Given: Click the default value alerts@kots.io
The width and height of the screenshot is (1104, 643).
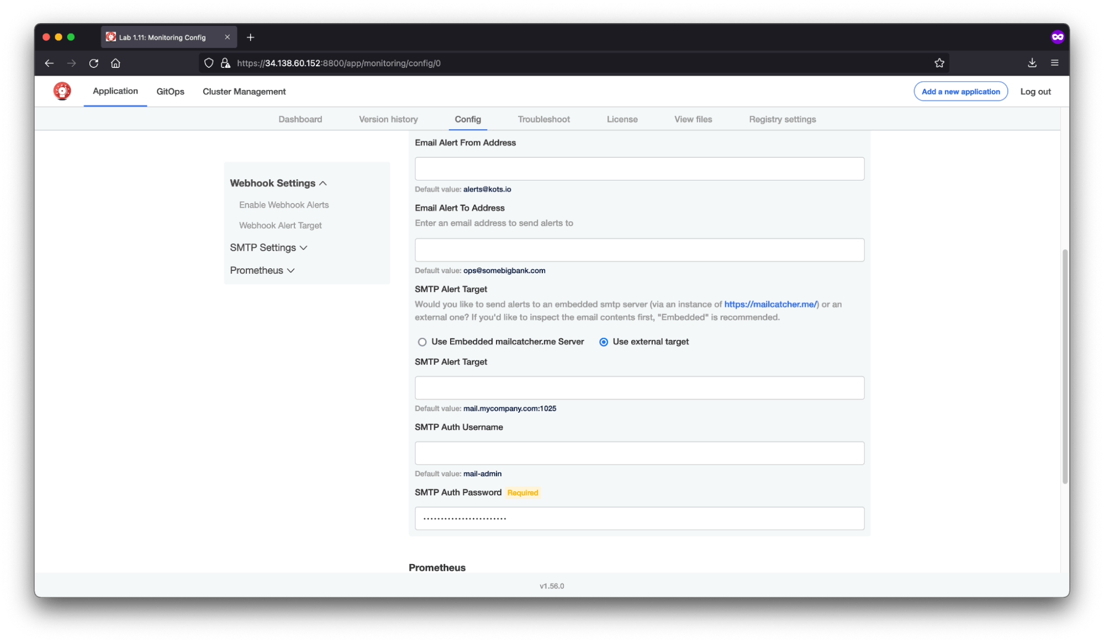Looking at the screenshot, I should point(487,189).
